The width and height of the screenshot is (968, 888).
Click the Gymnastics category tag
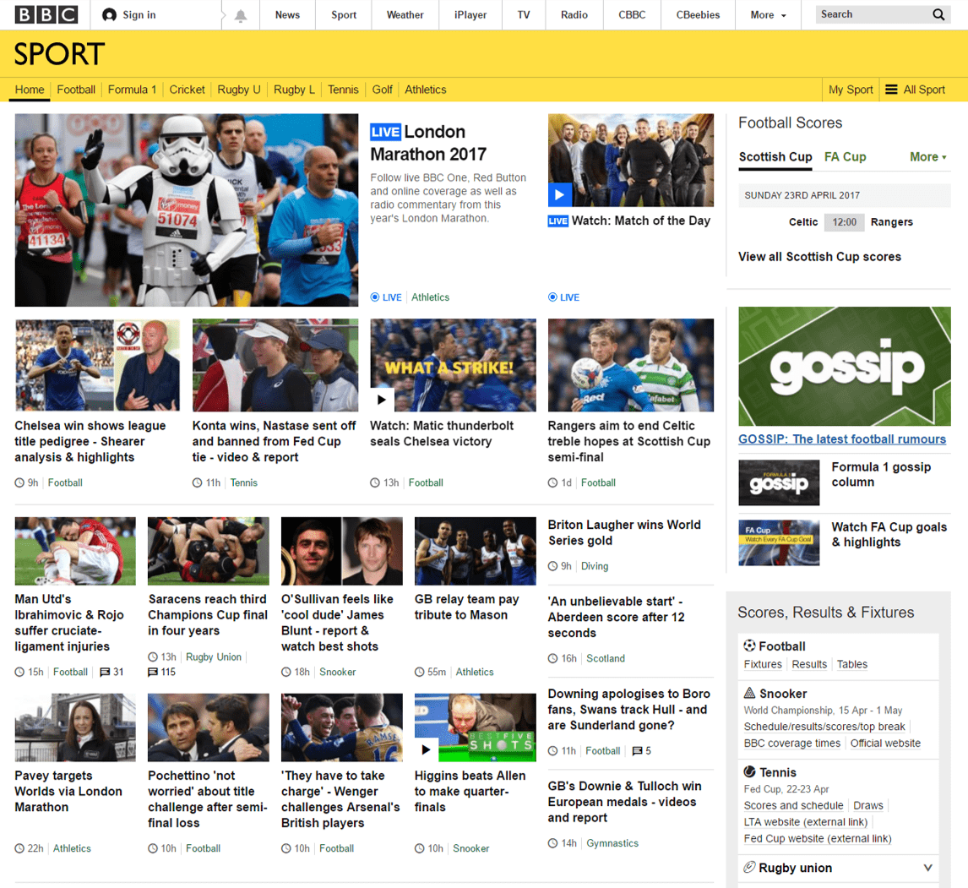coord(612,843)
